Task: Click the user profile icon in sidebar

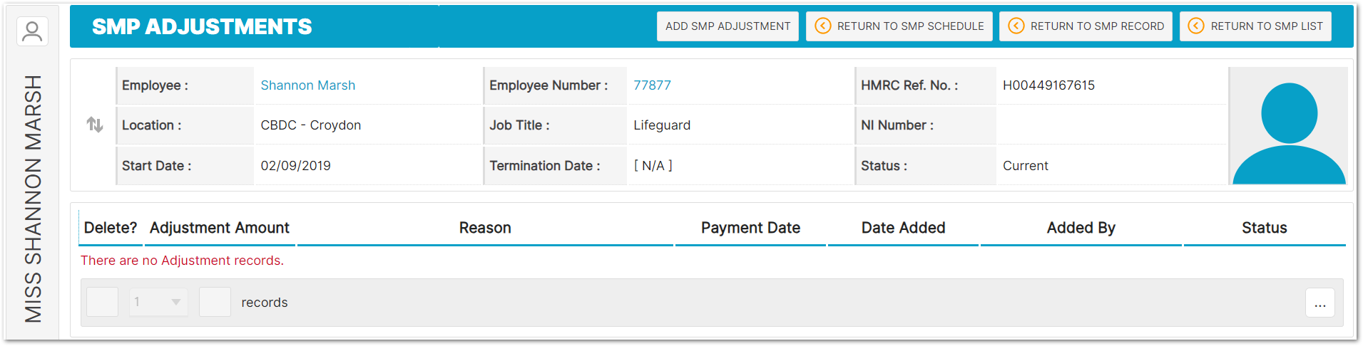Action: tap(32, 31)
